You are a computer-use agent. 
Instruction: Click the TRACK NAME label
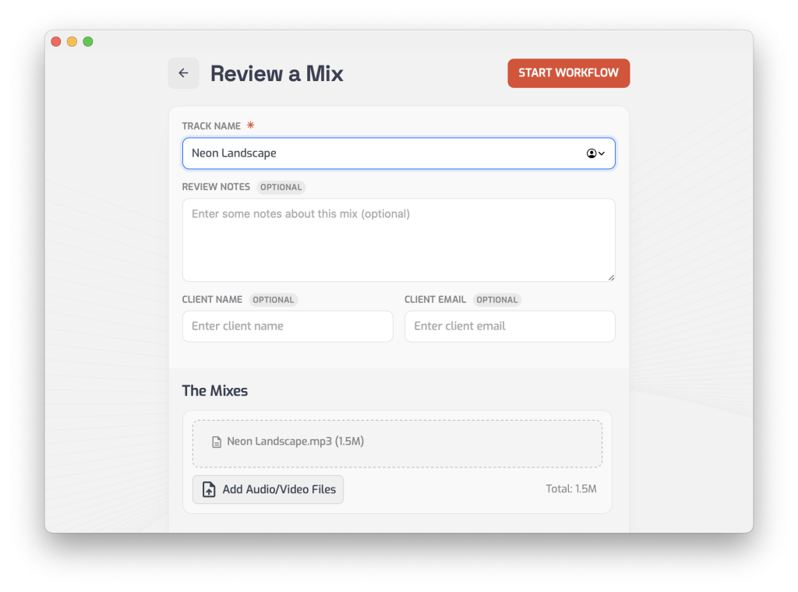211,126
